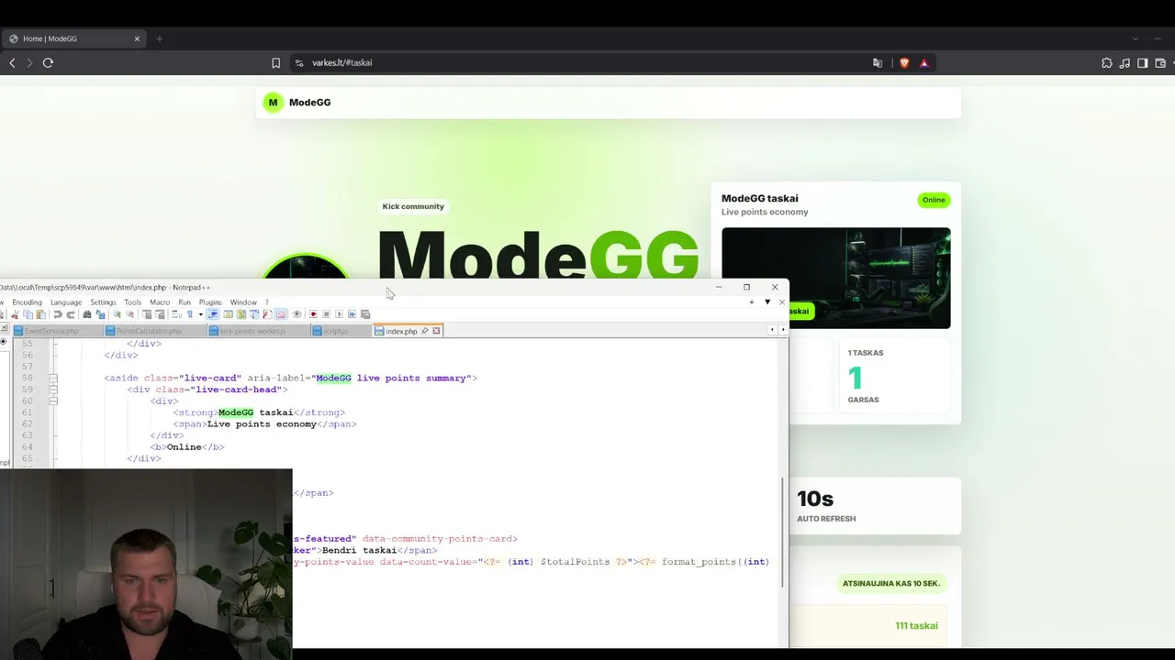Add new document with the plus icon
The height and width of the screenshot is (660, 1175).
(752, 302)
